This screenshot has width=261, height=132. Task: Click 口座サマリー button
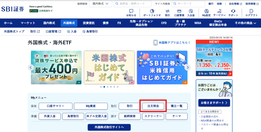(56, 106)
